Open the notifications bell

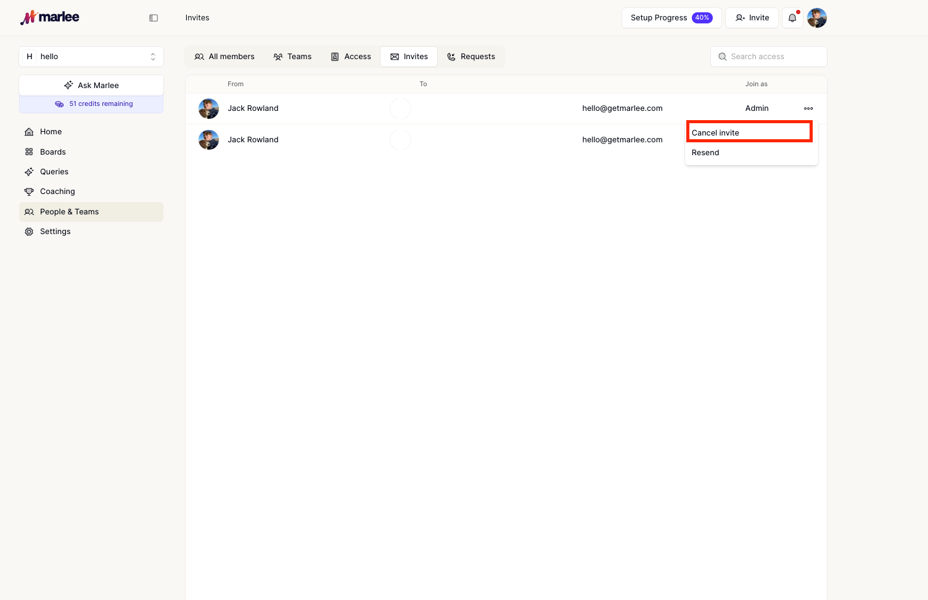(792, 18)
